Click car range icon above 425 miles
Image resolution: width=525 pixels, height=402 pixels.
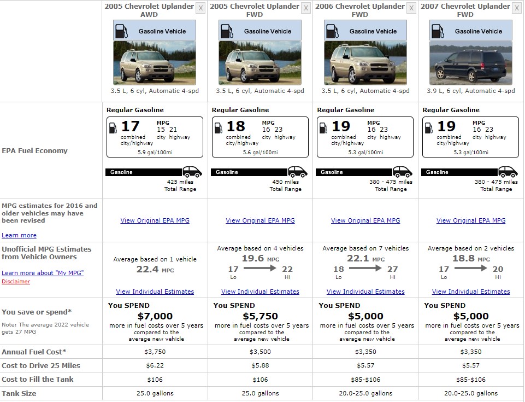(x=192, y=172)
